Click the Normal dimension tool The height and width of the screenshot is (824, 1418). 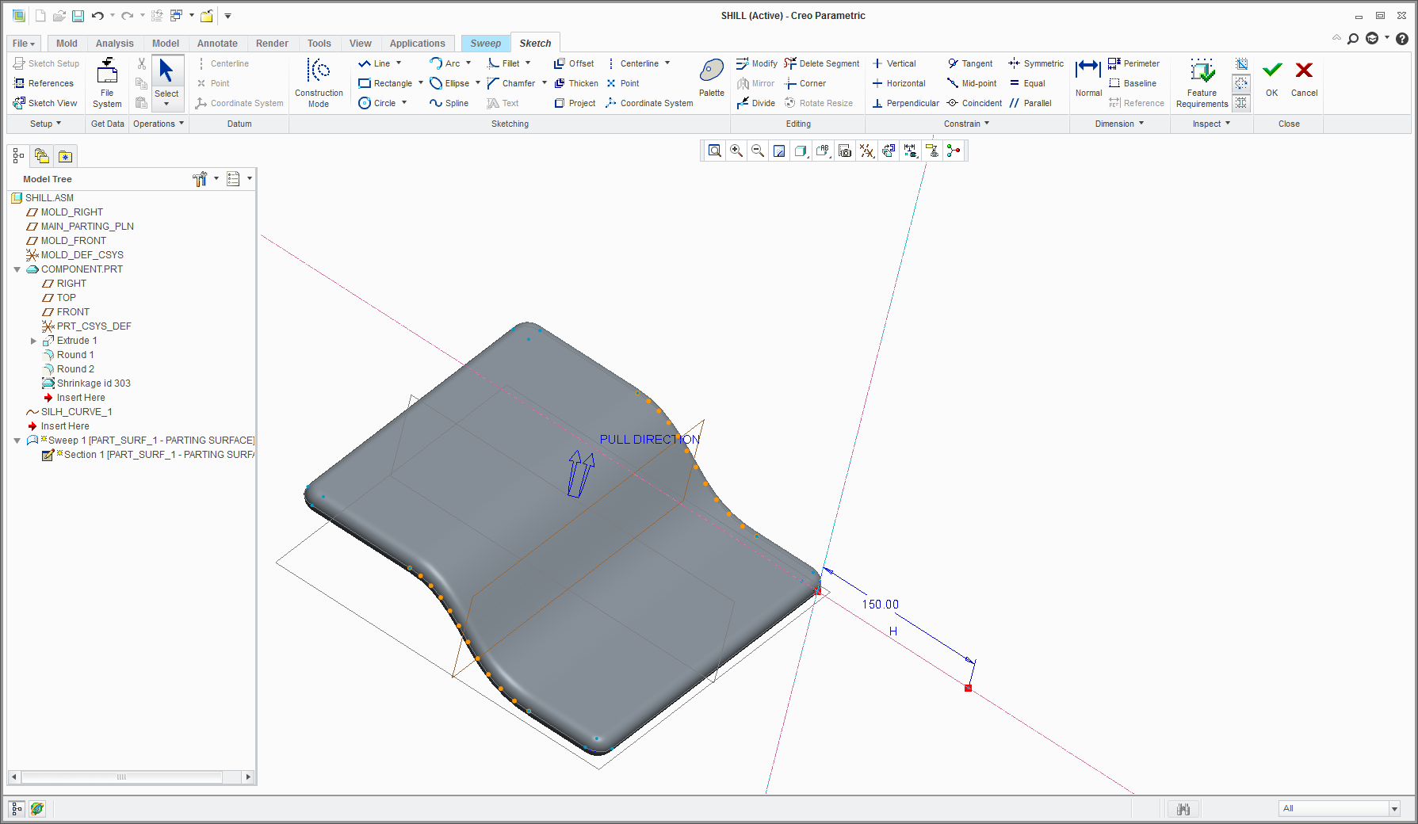[x=1087, y=78]
